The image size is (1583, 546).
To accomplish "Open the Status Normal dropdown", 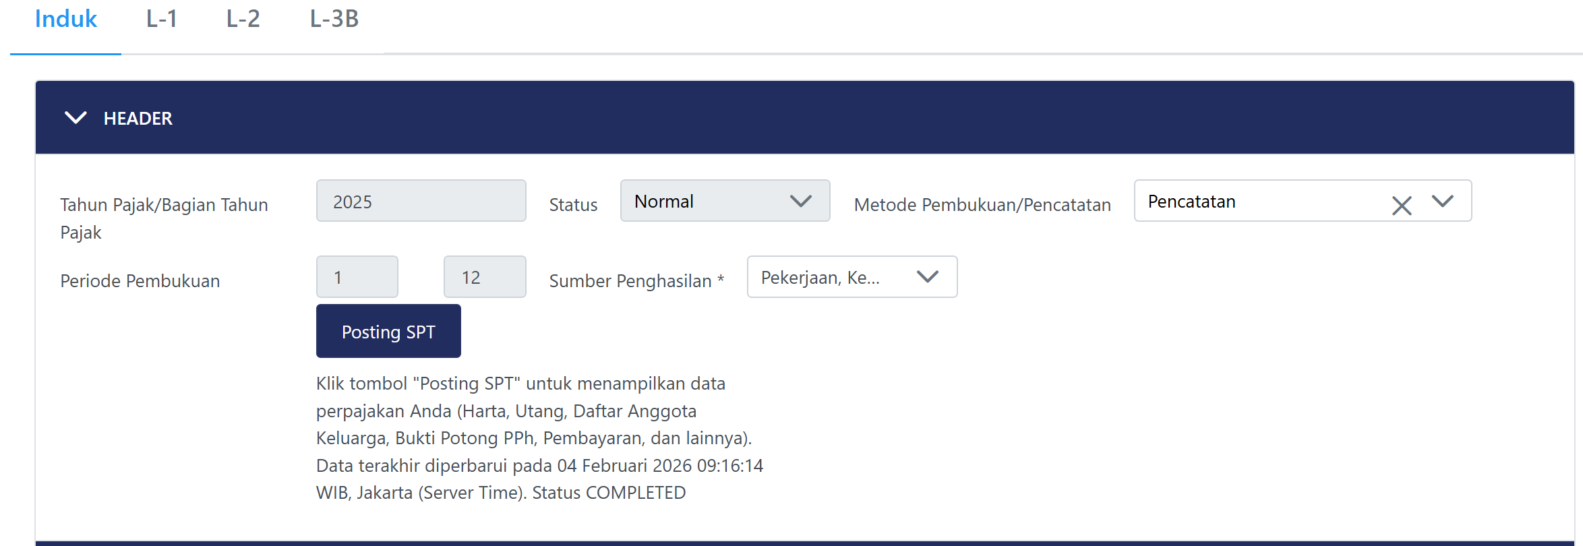I will (x=725, y=201).
